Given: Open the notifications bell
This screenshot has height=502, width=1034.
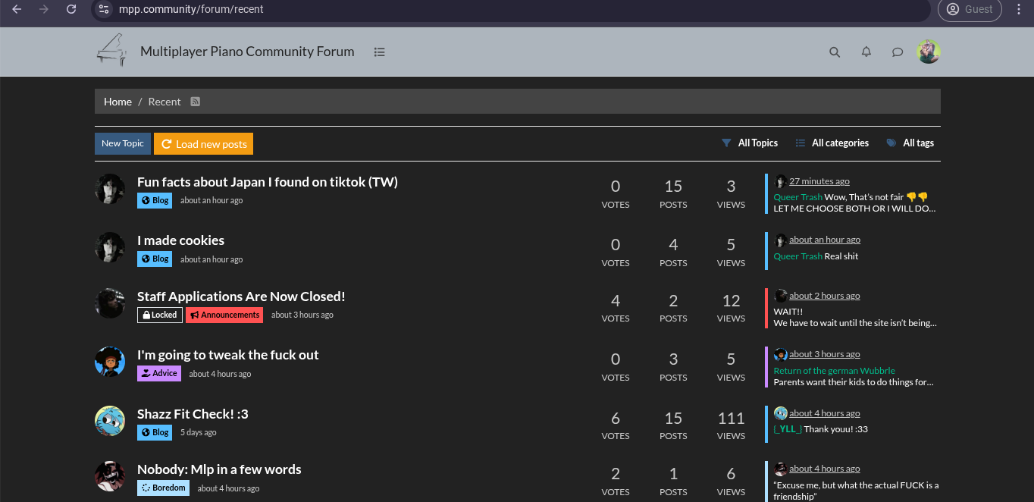Looking at the screenshot, I should (x=866, y=52).
